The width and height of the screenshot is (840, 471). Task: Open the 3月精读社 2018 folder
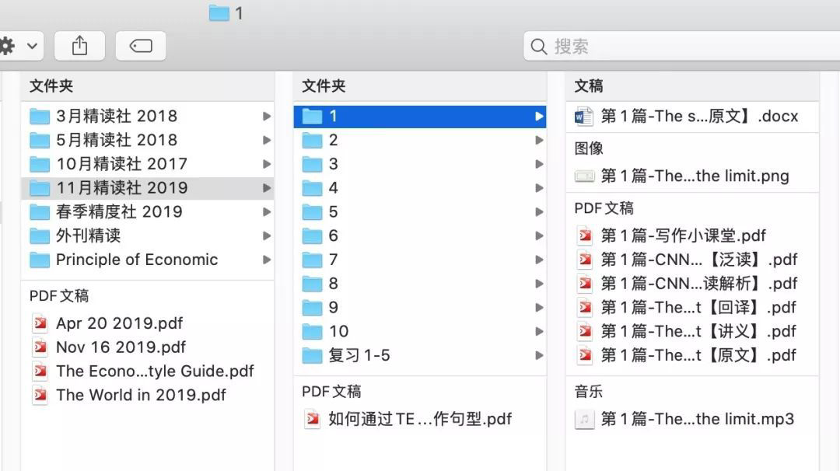pyautogui.click(x=117, y=117)
